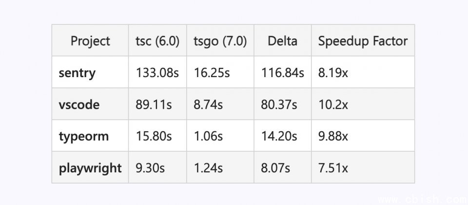The image size is (468, 205).
Task: Click the 15.80s cell for typeorm
Action: point(154,136)
